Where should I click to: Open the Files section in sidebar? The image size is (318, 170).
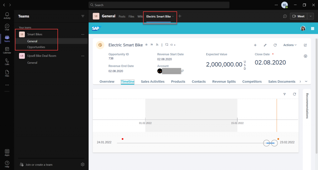[7, 73]
